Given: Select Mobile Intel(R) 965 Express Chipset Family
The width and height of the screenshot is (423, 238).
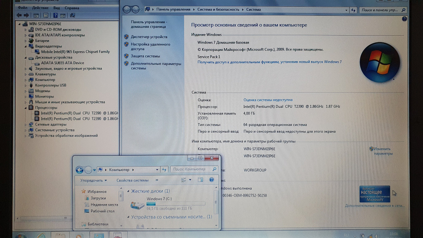Looking at the screenshot, I should tap(75, 52).
